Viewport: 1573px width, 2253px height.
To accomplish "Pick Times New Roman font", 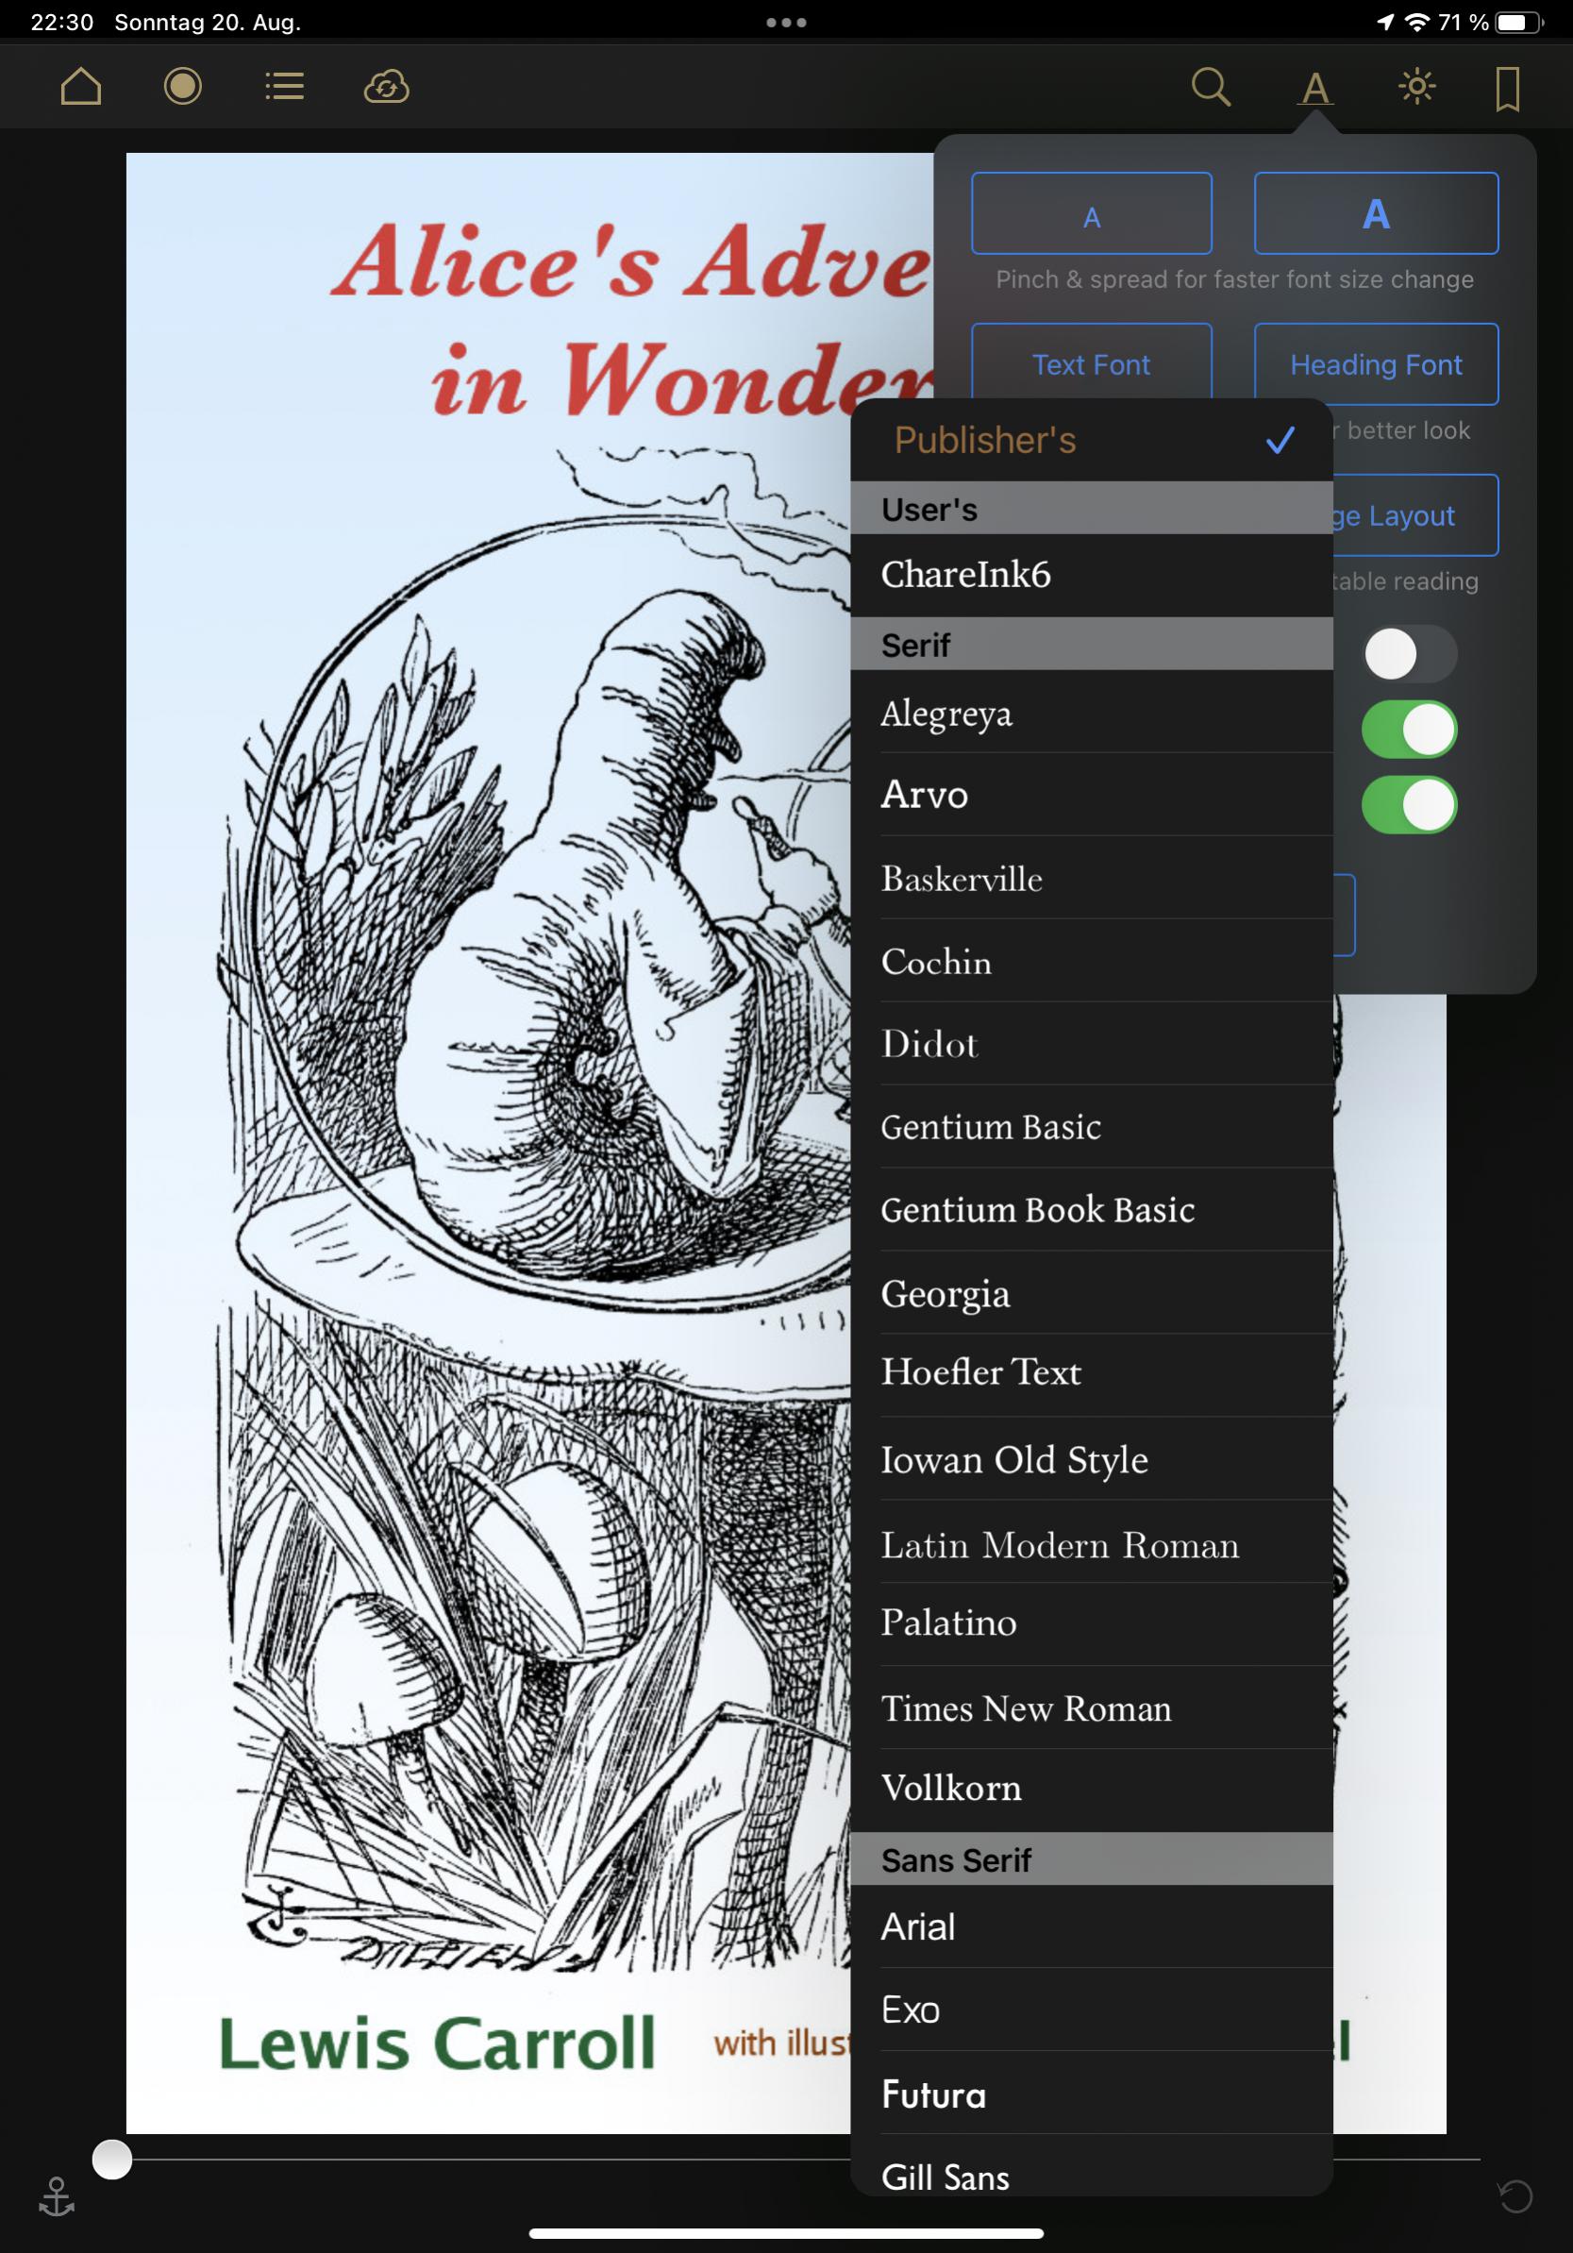I will [x=1091, y=1707].
